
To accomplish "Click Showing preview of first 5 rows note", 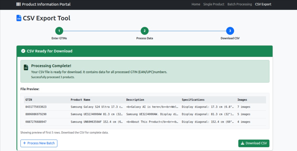I will (x=64, y=133).
